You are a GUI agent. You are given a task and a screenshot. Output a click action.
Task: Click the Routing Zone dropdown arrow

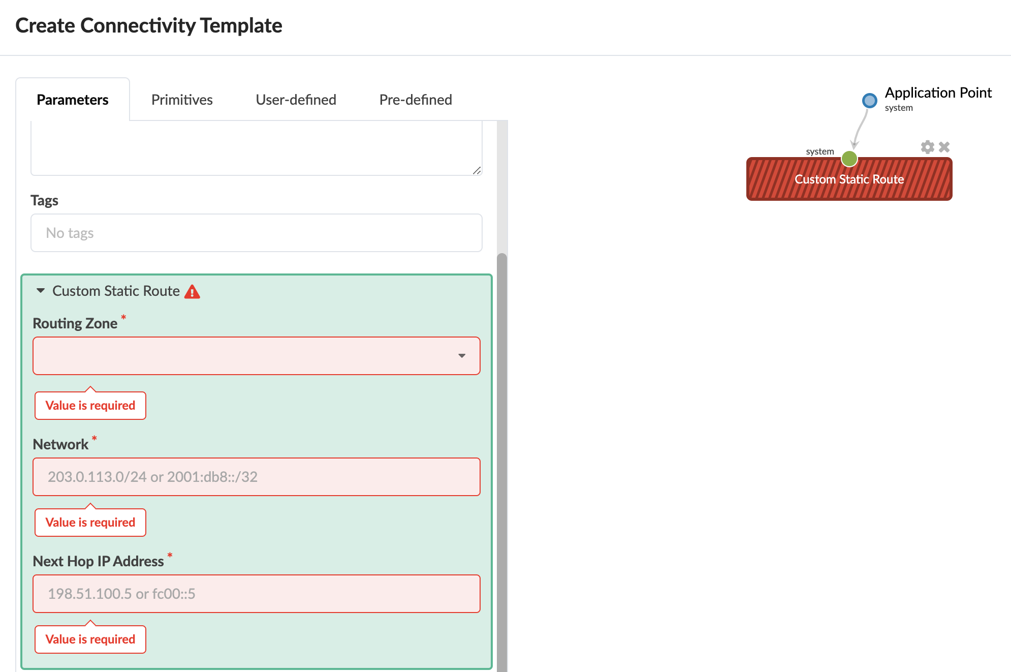tap(461, 356)
